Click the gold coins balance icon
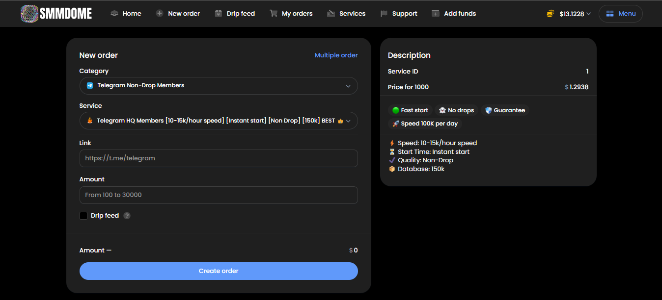Screen dimensions: 662x300 click(551, 14)
